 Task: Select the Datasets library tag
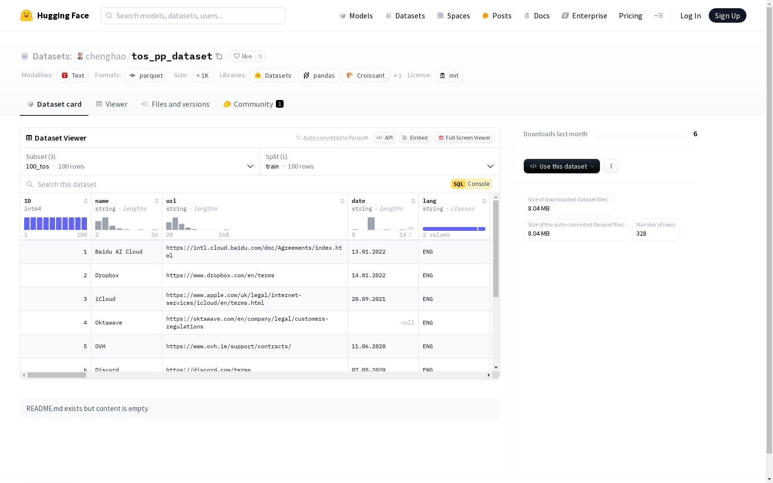(273, 75)
